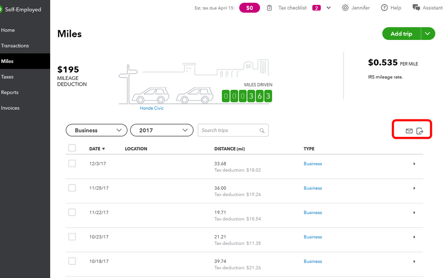Click the second car illustration
This screenshot has height=278, width=448.
pyautogui.click(x=195, y=95)
